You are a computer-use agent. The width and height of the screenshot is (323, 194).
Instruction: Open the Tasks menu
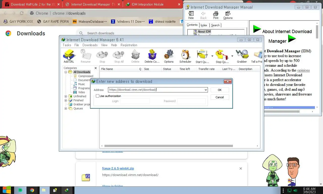pyautogui.click(x=67, y=45)
